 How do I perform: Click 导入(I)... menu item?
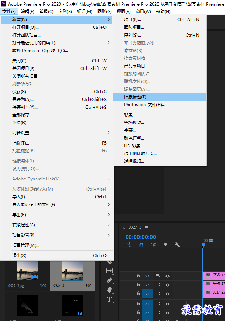click(x=56, y=197)
